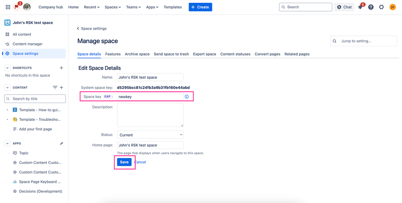Click the Create button
This screenshot has height=203, width=402.
[x=201, y=7]
